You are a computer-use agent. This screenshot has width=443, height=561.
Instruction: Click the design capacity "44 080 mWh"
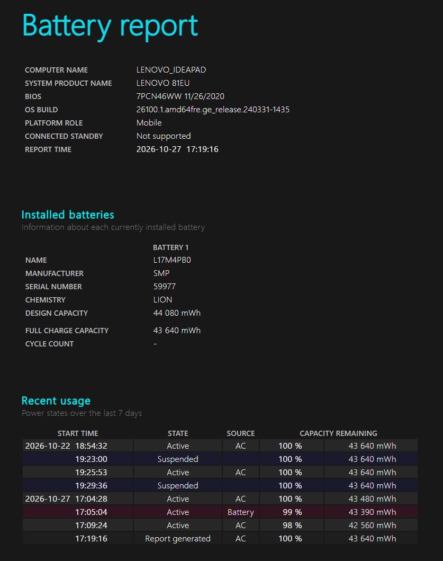click(x=177, y=313)
